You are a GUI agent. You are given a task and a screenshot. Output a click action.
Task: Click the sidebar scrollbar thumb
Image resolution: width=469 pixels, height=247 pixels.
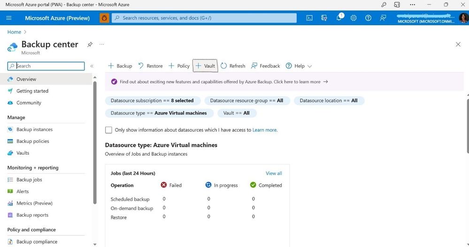point(95,143)
